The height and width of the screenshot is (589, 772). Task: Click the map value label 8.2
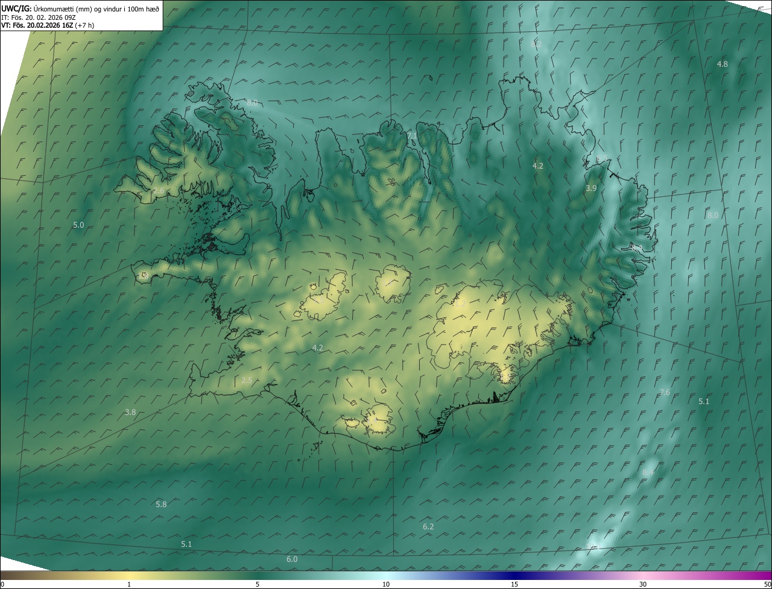[536, 44]
